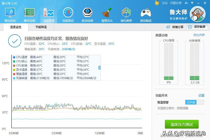210x140 pixels.
Task: Click the checkmark status circle icon
Action: [x=15, y=41]
